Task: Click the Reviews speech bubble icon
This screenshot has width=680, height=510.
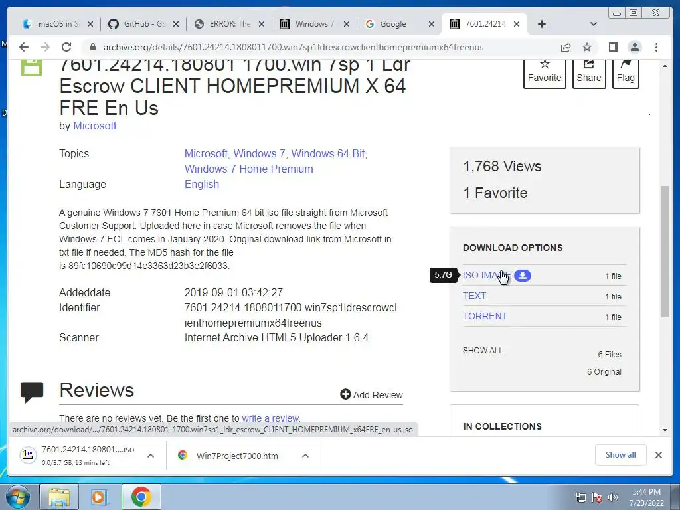Action: coord(32,392)
